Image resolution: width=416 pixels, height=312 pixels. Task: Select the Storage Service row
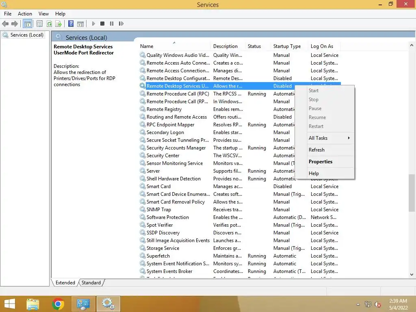pos(239,248)
